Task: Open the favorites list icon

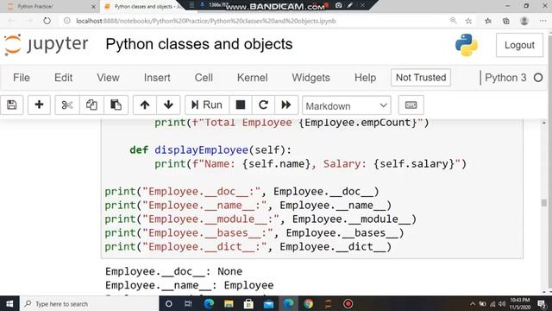Action: coord(488,21)
